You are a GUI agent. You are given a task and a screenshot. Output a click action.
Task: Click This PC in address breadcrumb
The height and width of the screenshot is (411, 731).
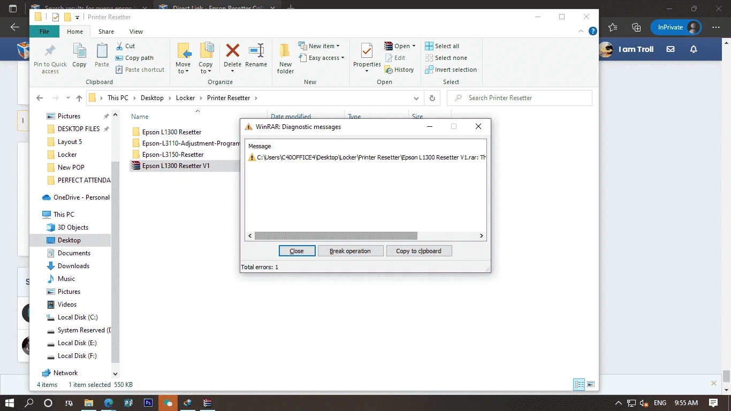[118, 98]
